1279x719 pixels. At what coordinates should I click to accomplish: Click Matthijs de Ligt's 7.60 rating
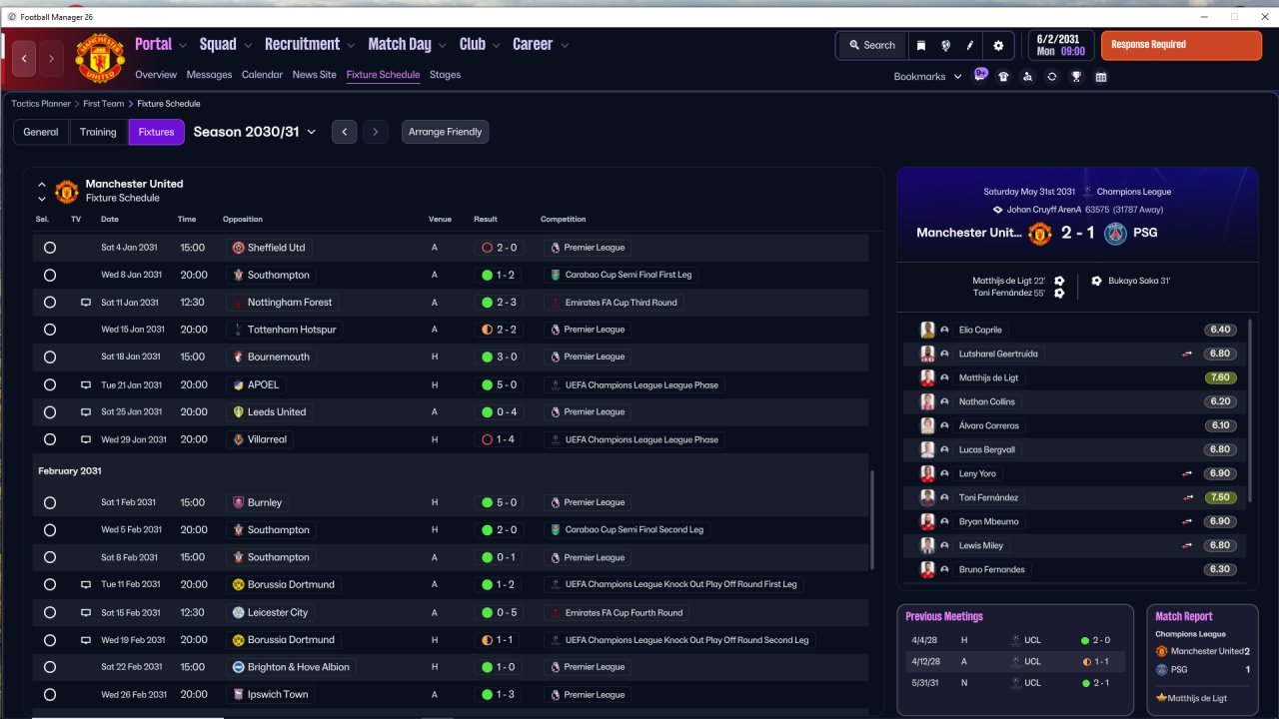tap(1220, 377)
